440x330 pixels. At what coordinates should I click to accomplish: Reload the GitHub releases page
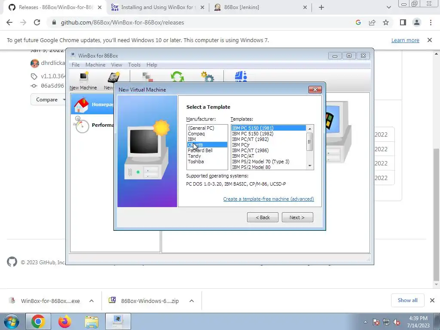[x=37, y=22]
